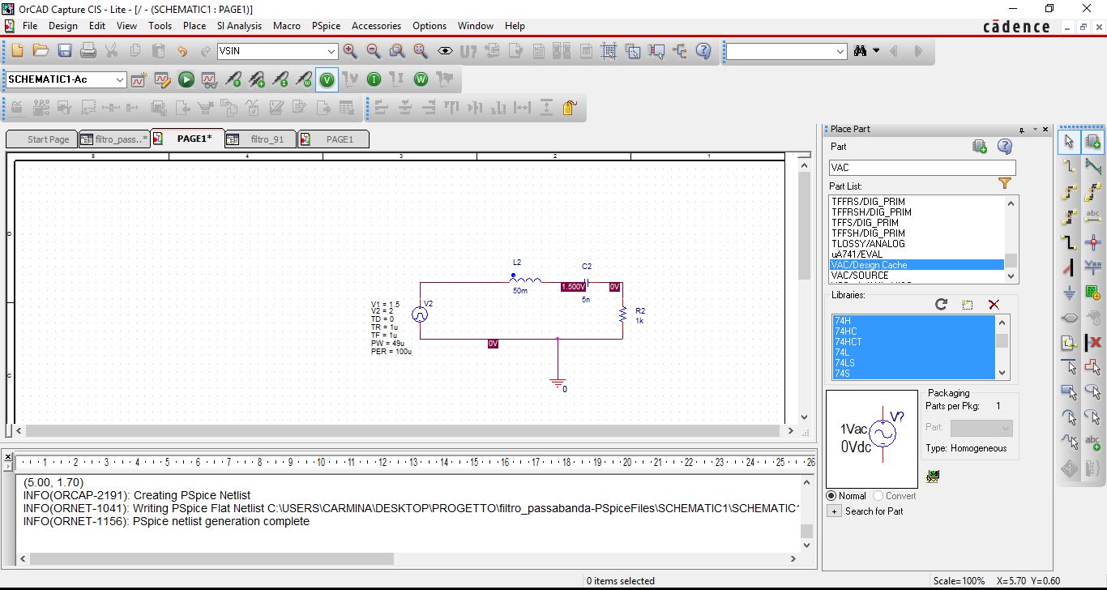Select the Normal radio button
The width and height of the screenshot is (1107, 590).
click(x=831, y=496)
